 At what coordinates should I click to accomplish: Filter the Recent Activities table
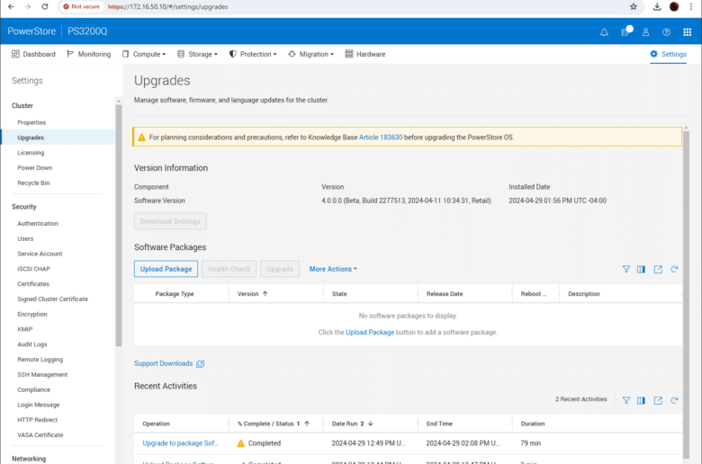[625, 400]
